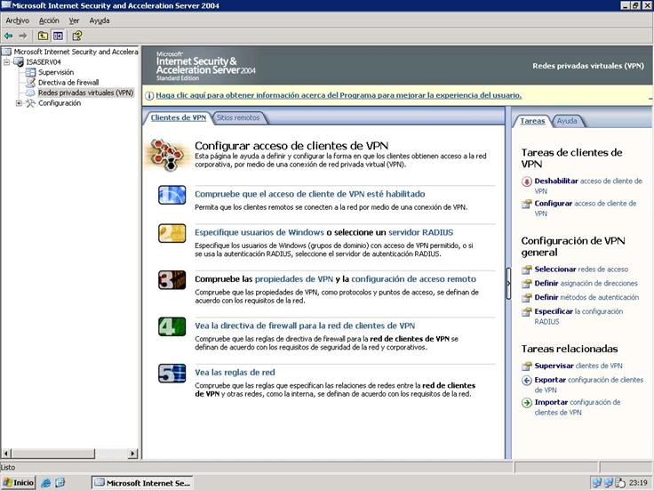
Task: Click the Exportar blue arrow icon
Action: [527, 381]
